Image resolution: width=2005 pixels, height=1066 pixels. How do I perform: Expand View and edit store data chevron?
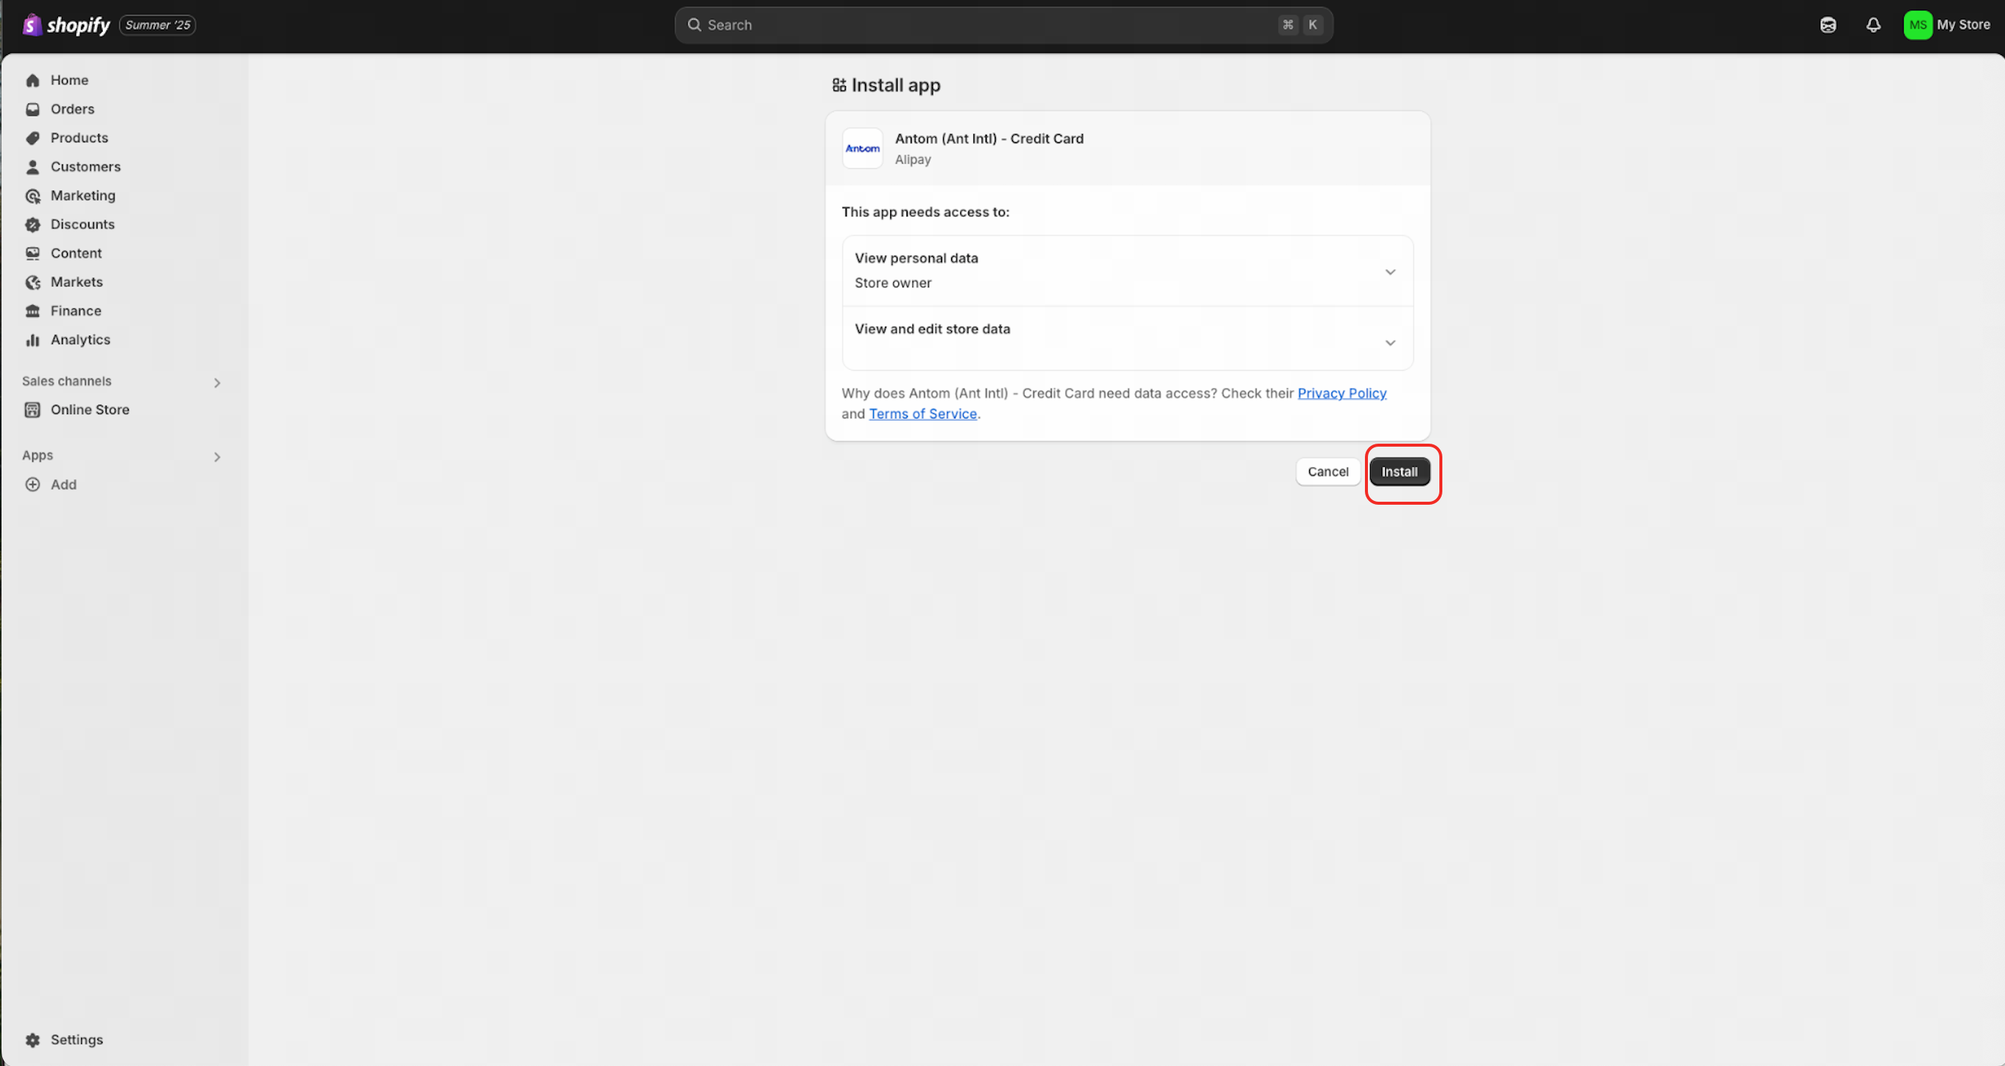(x=1390, y=342)
